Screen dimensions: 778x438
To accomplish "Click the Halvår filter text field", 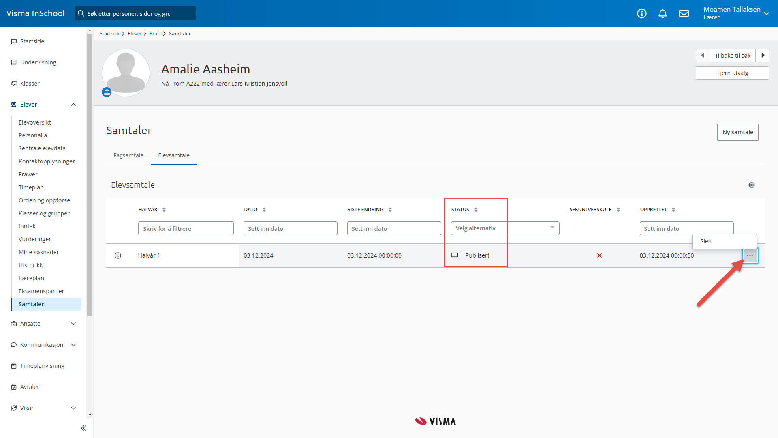I will [186, 228].
